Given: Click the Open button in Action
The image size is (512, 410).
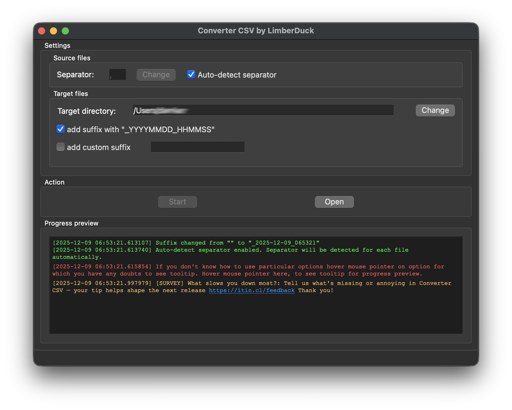Looking at the screenshot, I should point(334,202).
